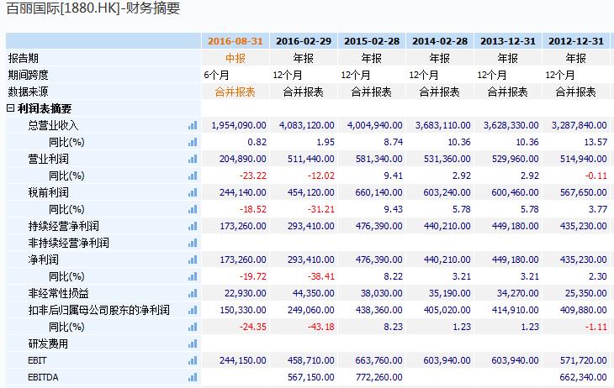The width and height of the screenshot is (614, 388).
Task: Show the chart for 非持续经营净利润 row
Action: click(193, 243)
